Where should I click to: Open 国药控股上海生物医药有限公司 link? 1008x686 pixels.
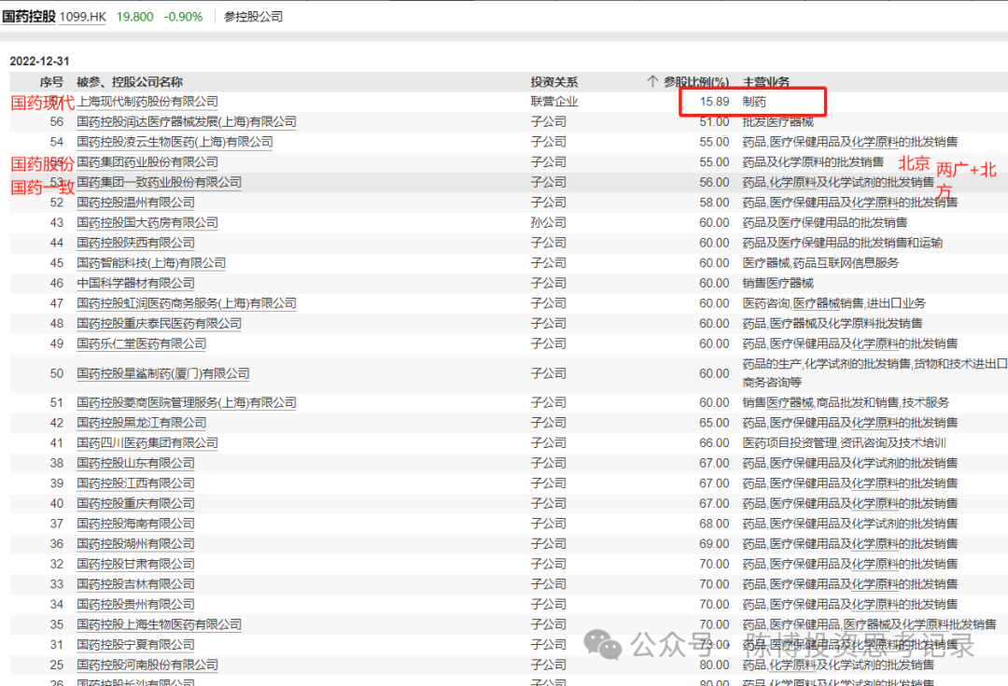(159, 624)
